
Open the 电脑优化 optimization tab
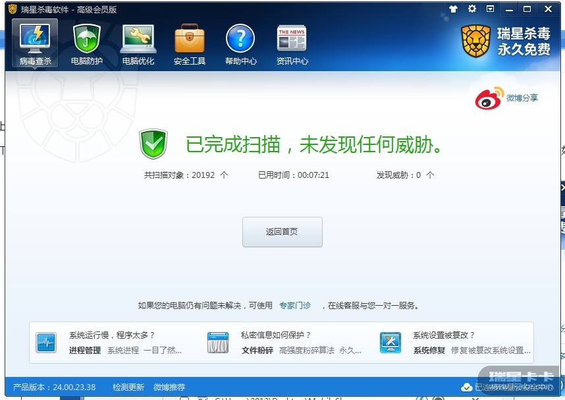(138, 44)
